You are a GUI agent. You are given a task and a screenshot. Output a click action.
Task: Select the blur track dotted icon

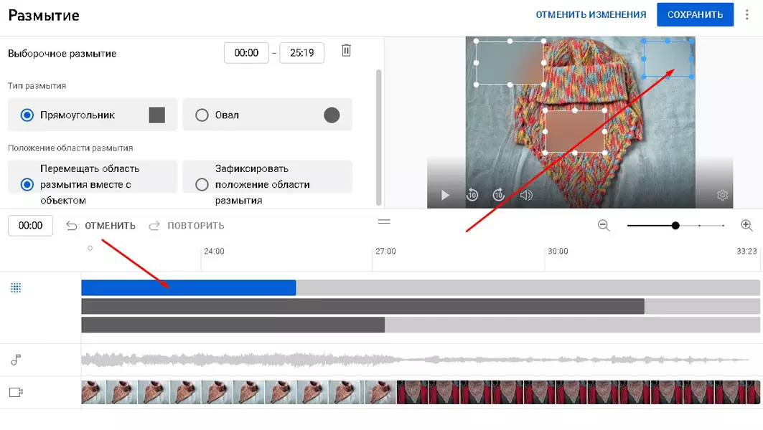[16, 287]
